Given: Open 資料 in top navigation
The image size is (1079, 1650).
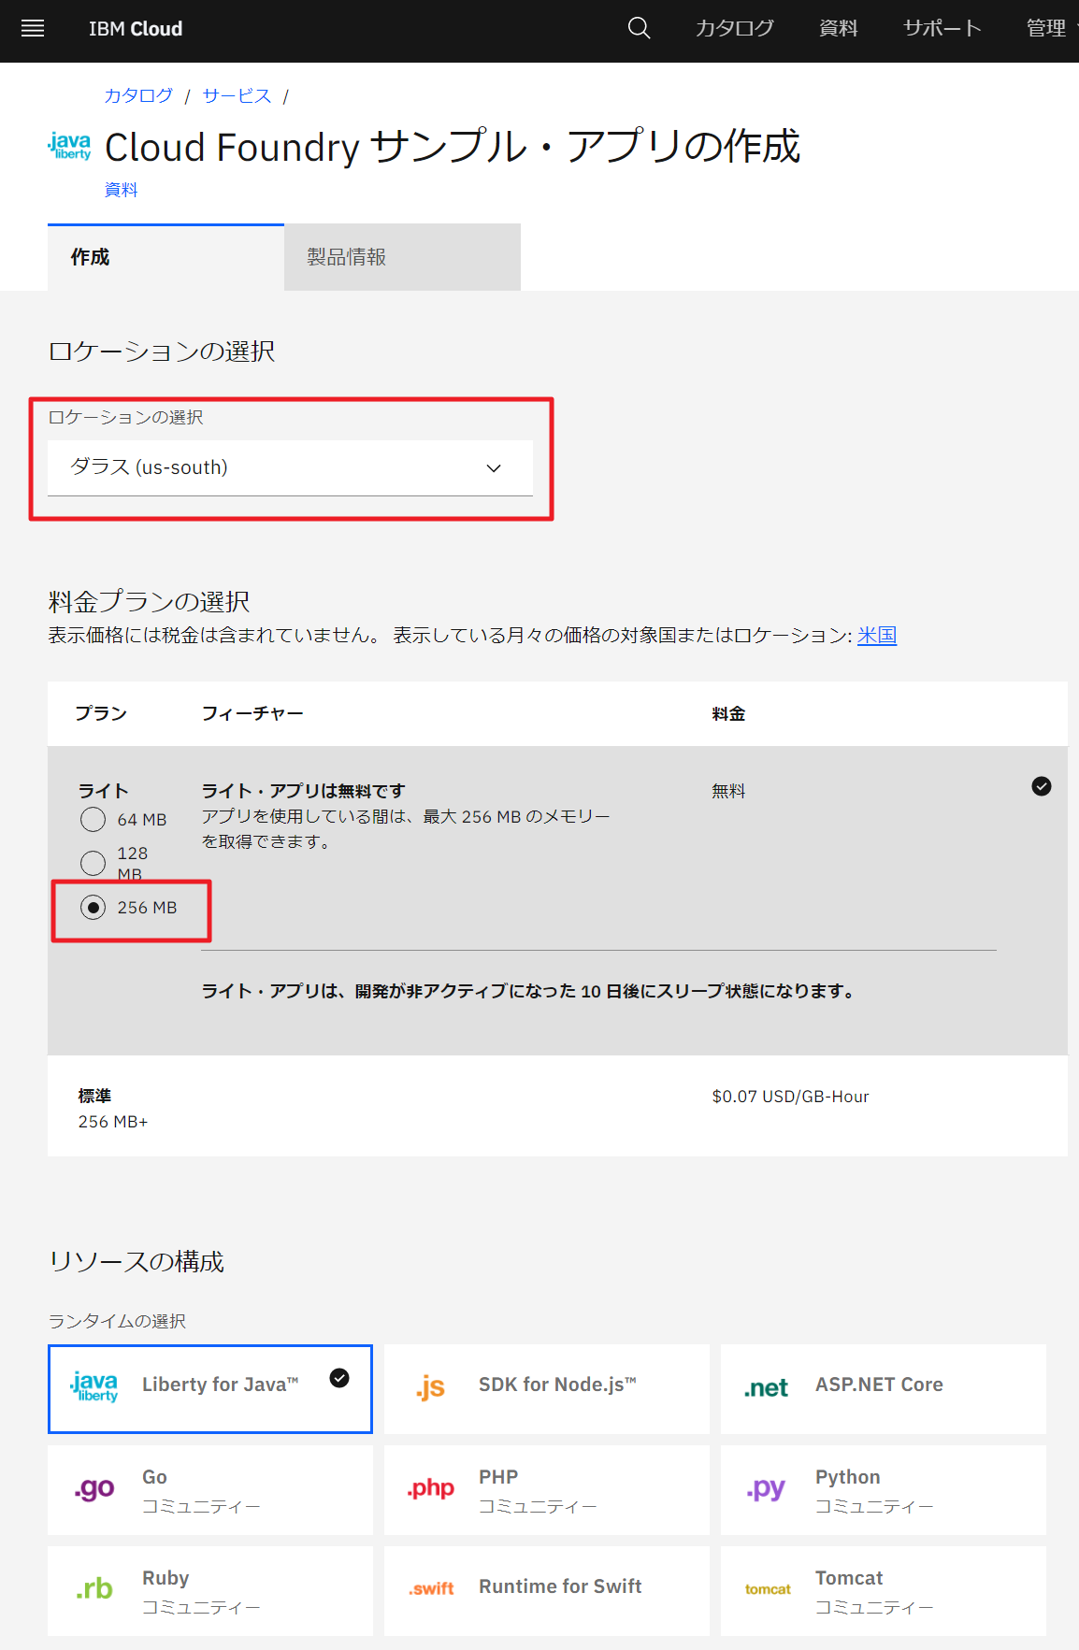Looking at the screenshot, I should pos(839,28).
